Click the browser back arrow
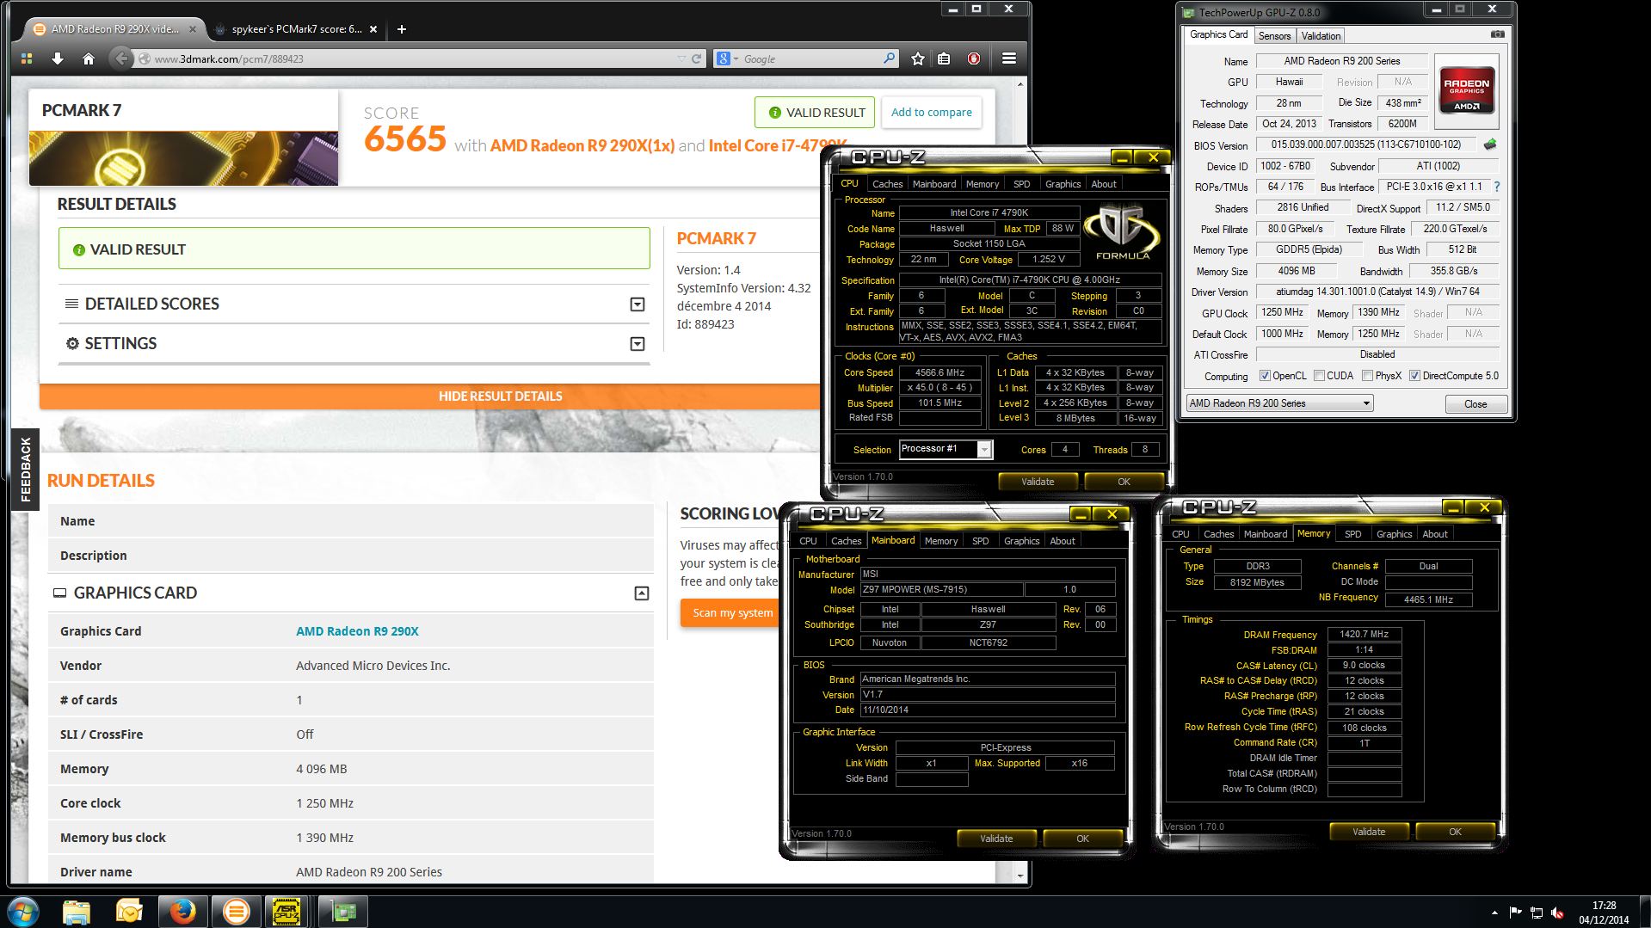The height and width of the screenshot is (928, 1651). (x=121, y=58)
